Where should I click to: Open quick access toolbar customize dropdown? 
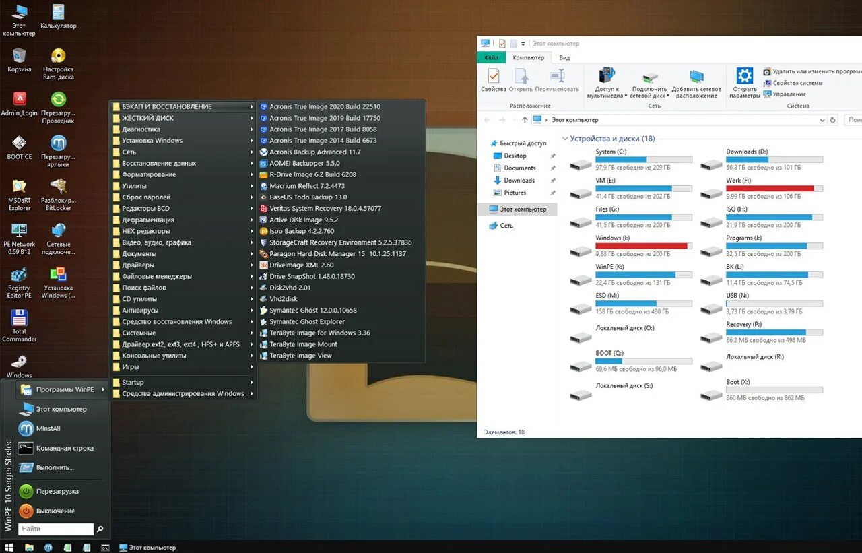(523, 44)
